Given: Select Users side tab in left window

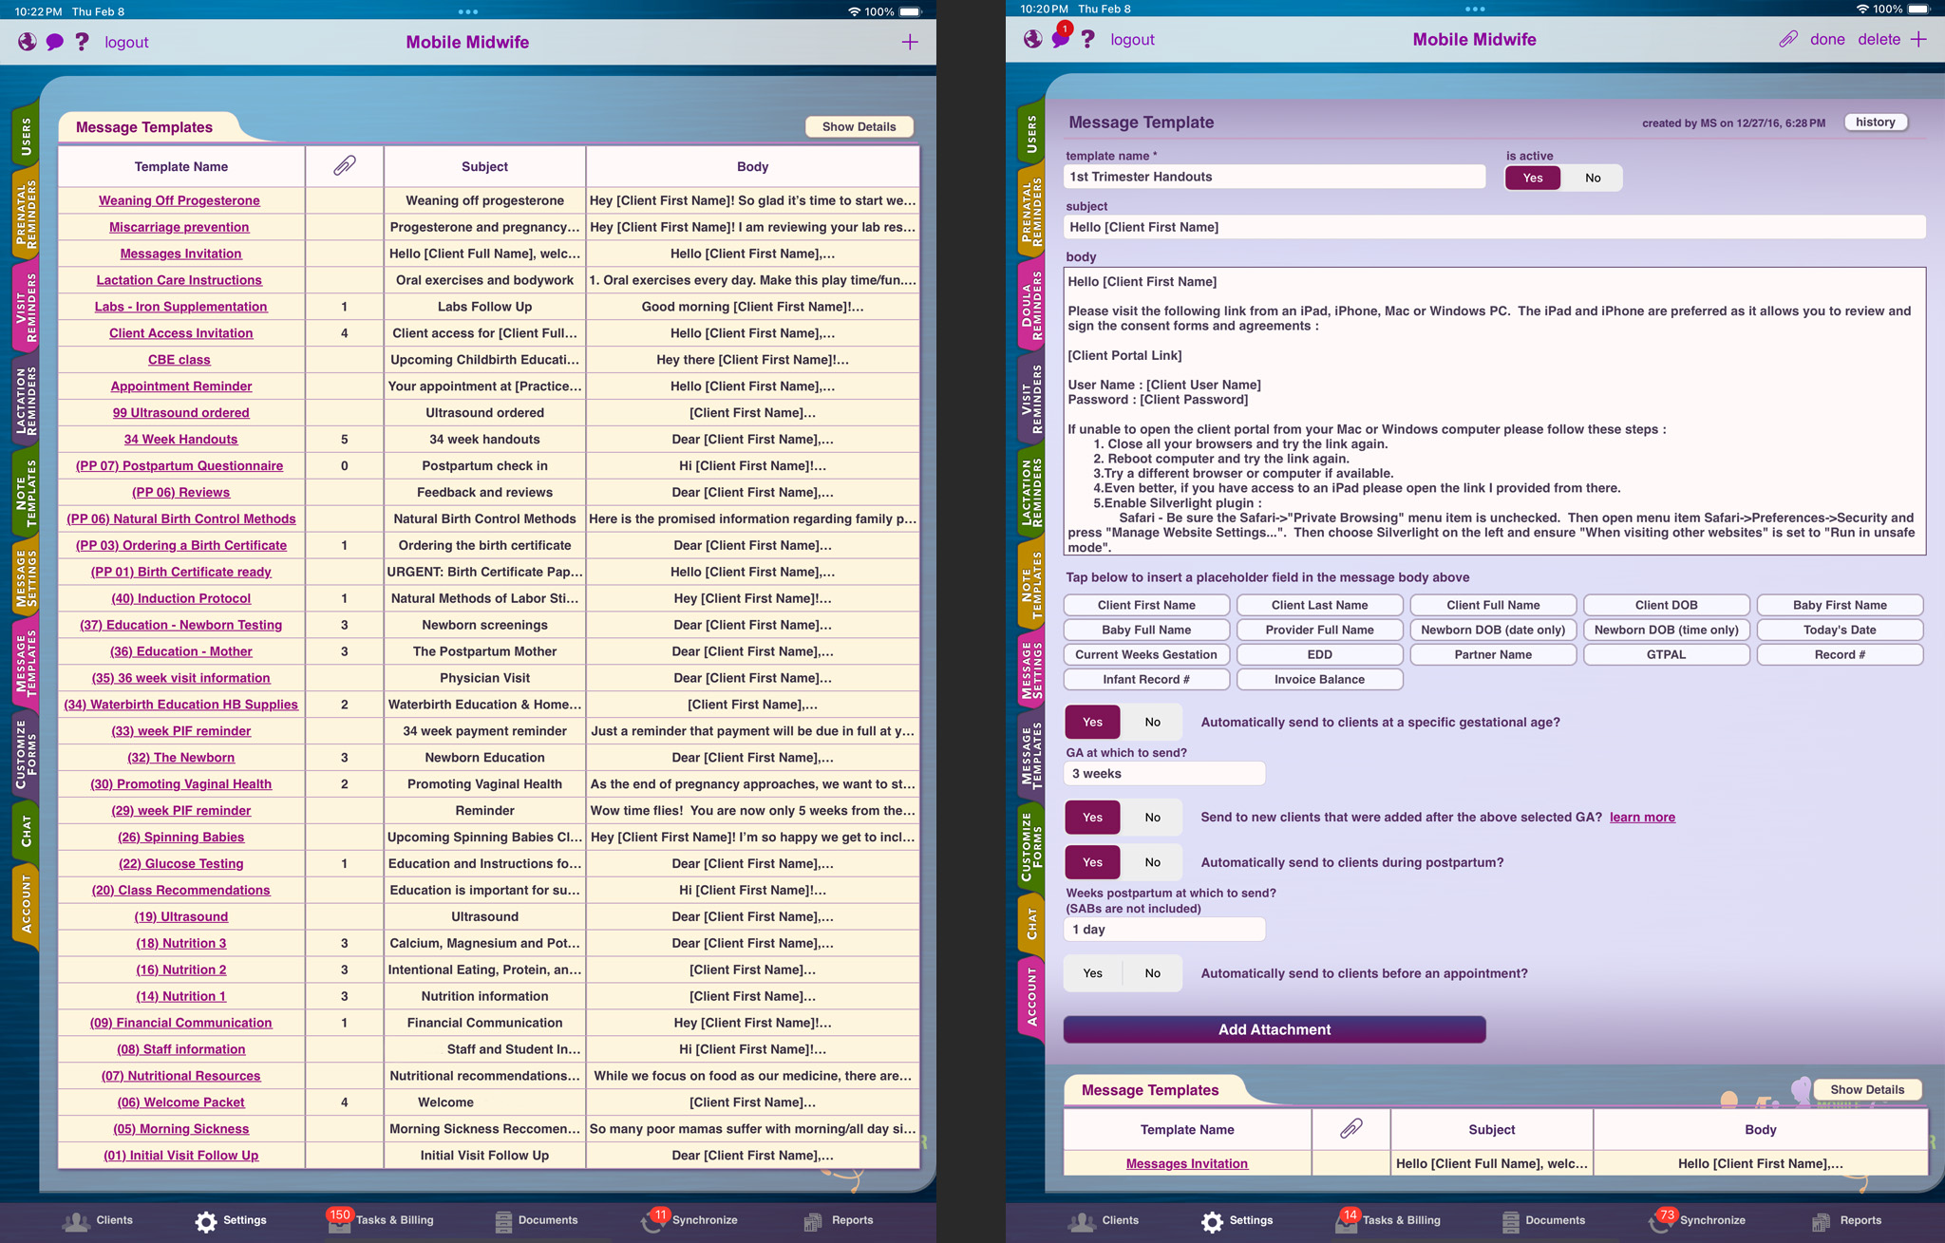Looking at the screenshot, I should click(x=26, y=134).
